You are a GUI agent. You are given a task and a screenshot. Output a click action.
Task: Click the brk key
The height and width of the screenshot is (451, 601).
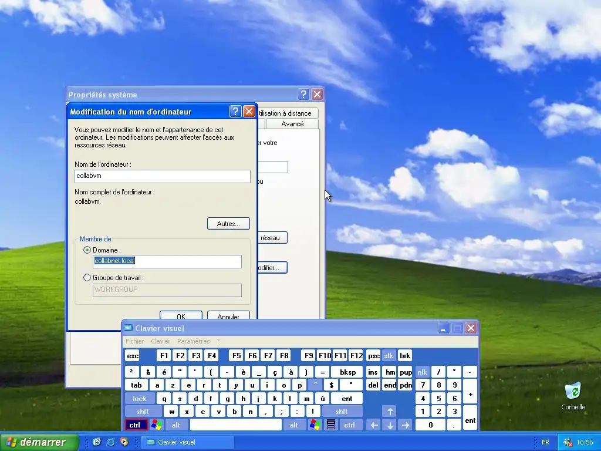pos(405,356)
